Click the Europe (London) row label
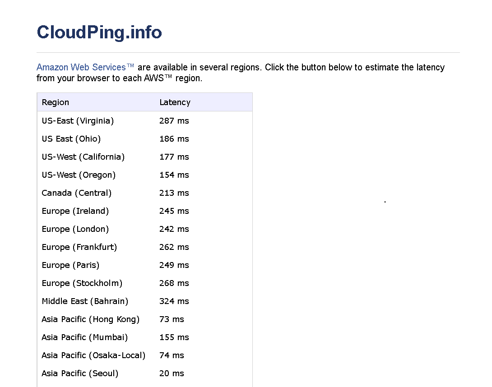Image resolution: width=492 pixels, height=387 pixels. (75, 229)
